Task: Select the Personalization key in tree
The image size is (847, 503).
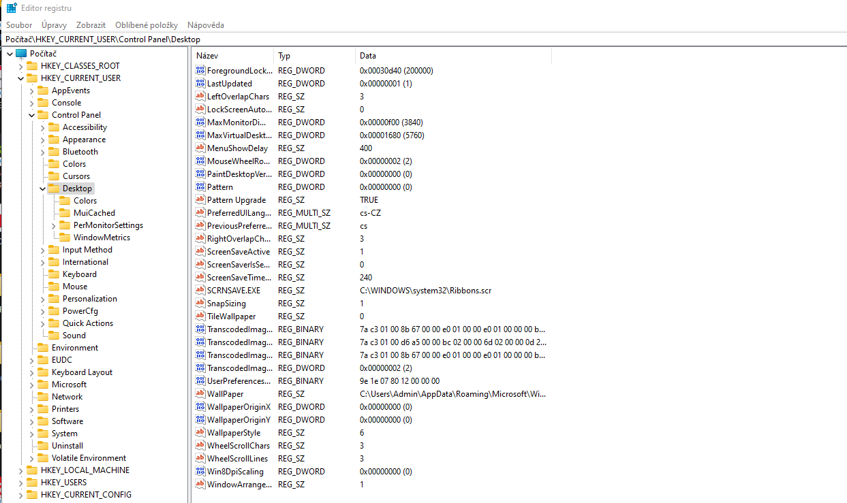Action: click(x=89, y=299)
